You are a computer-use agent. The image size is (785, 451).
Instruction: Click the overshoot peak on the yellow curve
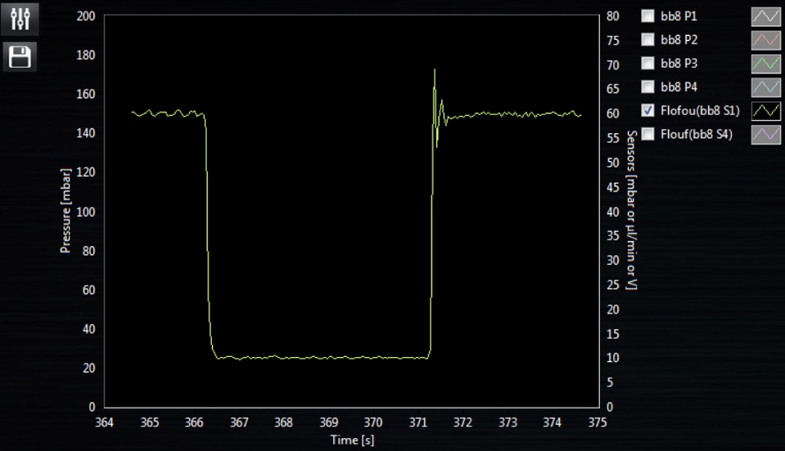[434, 71]
